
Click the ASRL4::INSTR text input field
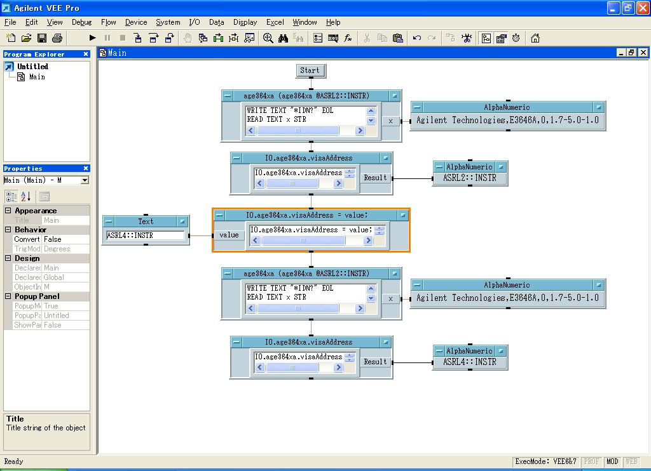click(145, 235)
